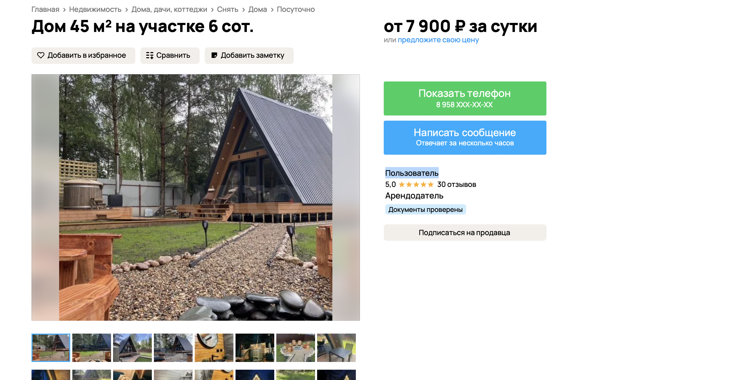Screen dimensions: 737x380
Task: Go to next photo via right blurred edge
Action: tap(346, 197)
